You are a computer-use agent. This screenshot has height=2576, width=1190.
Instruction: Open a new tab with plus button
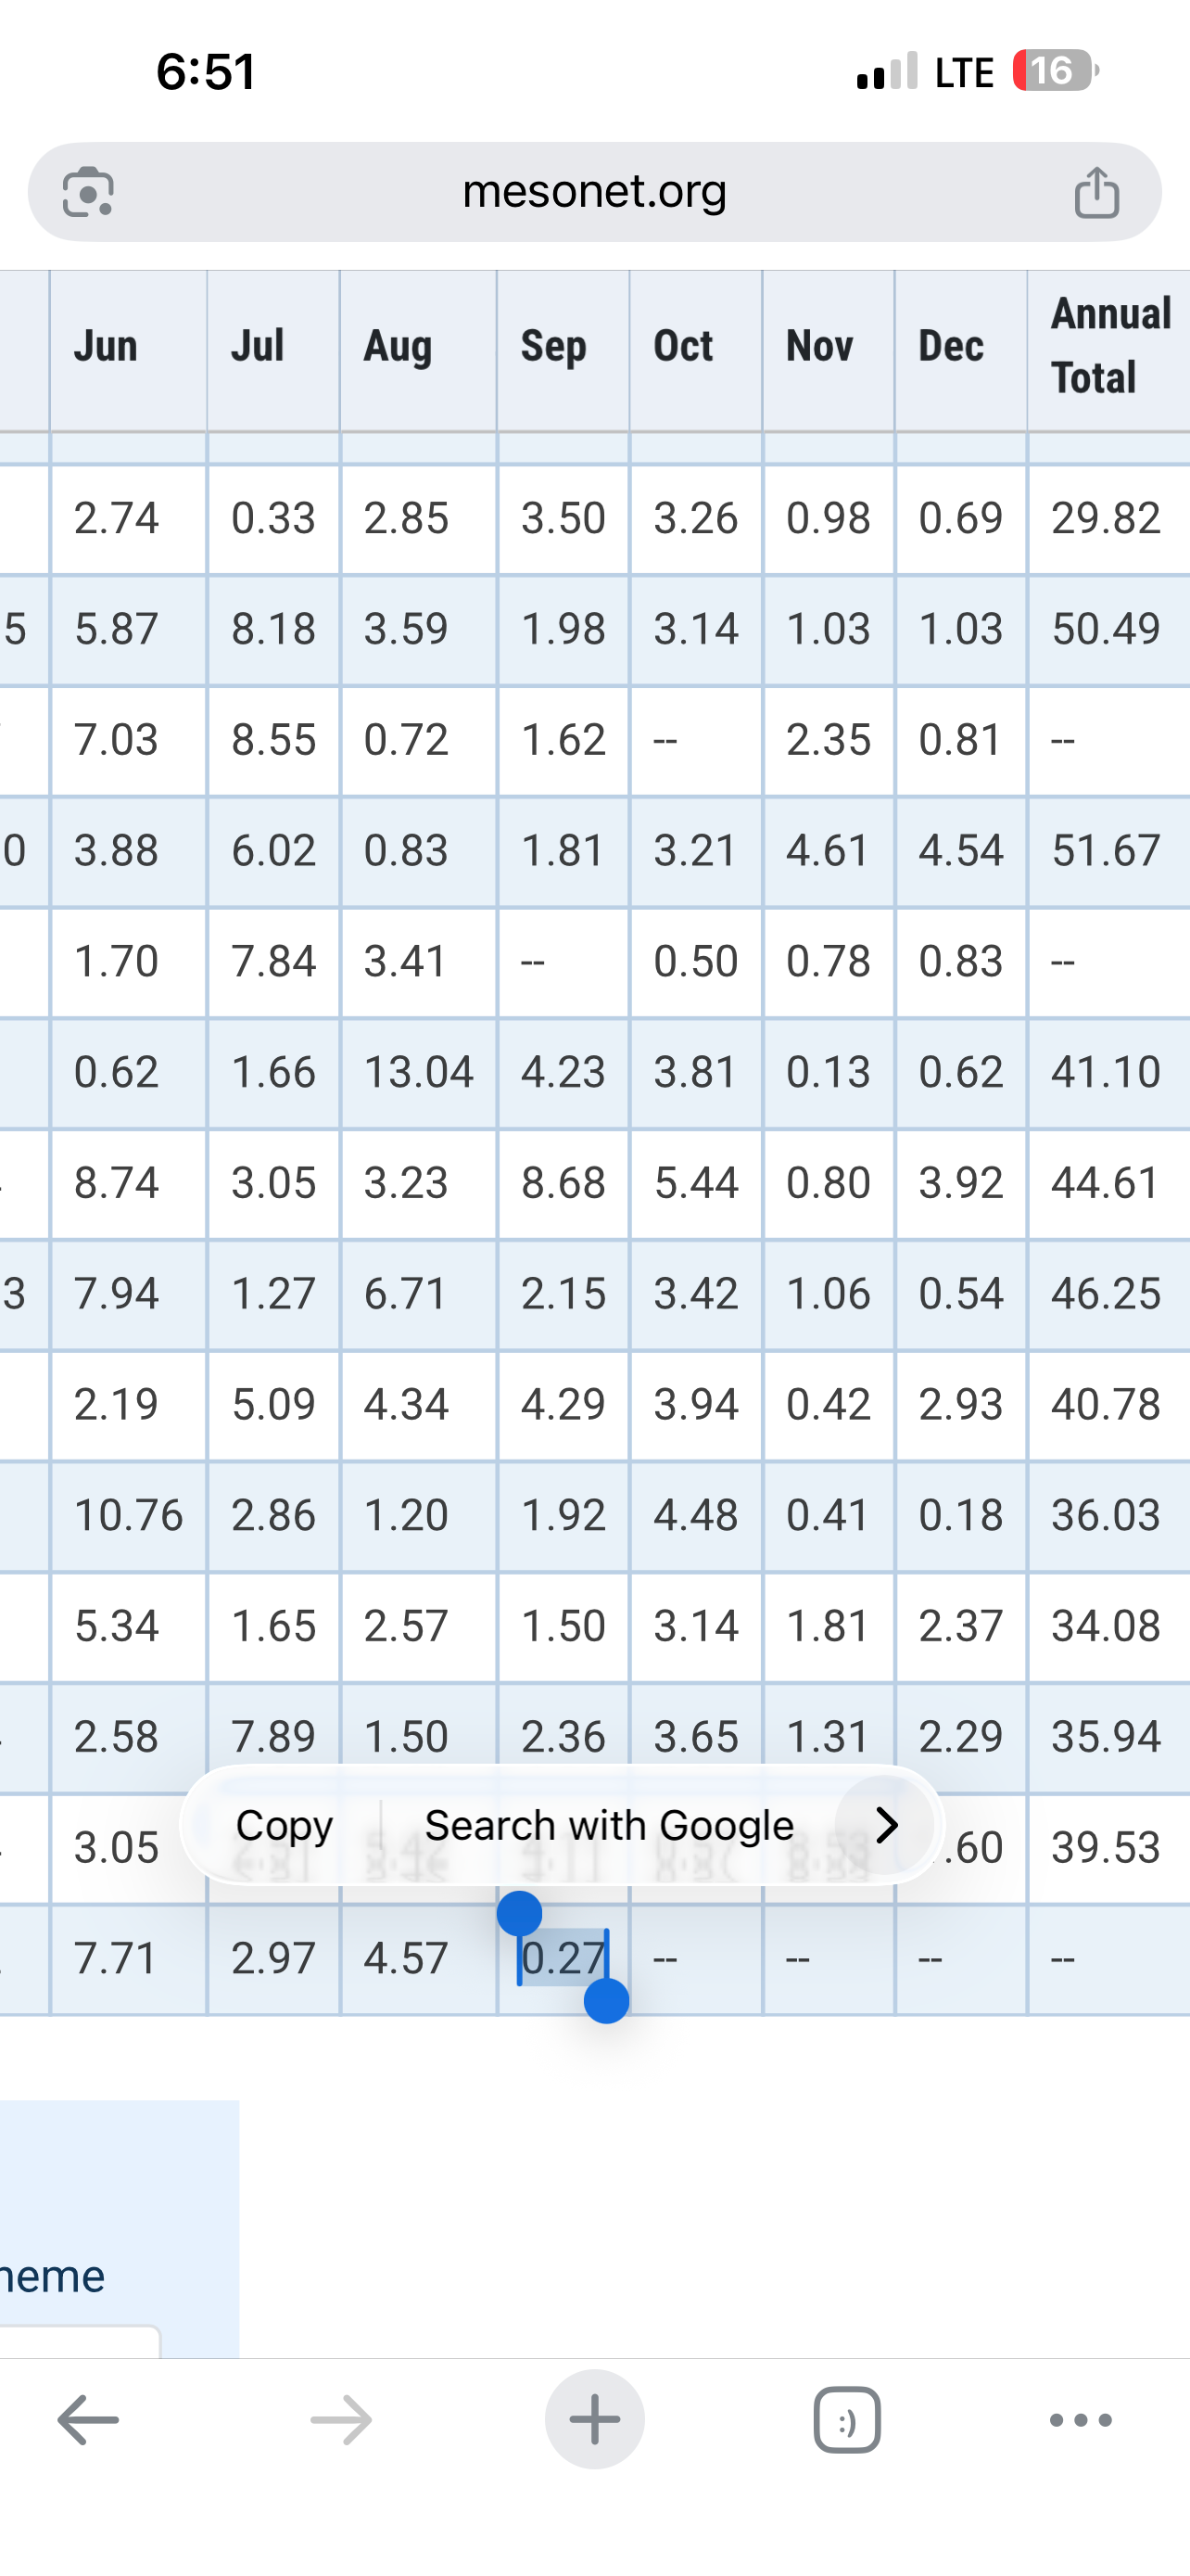tap(594, 2420)
